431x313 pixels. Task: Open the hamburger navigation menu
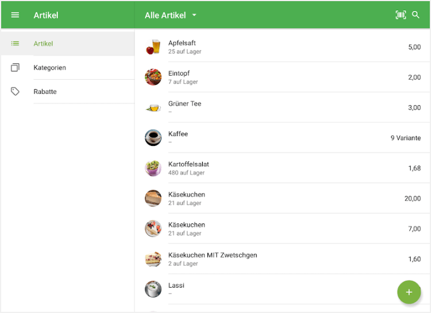pyautogui.click(x=15, y=15)
